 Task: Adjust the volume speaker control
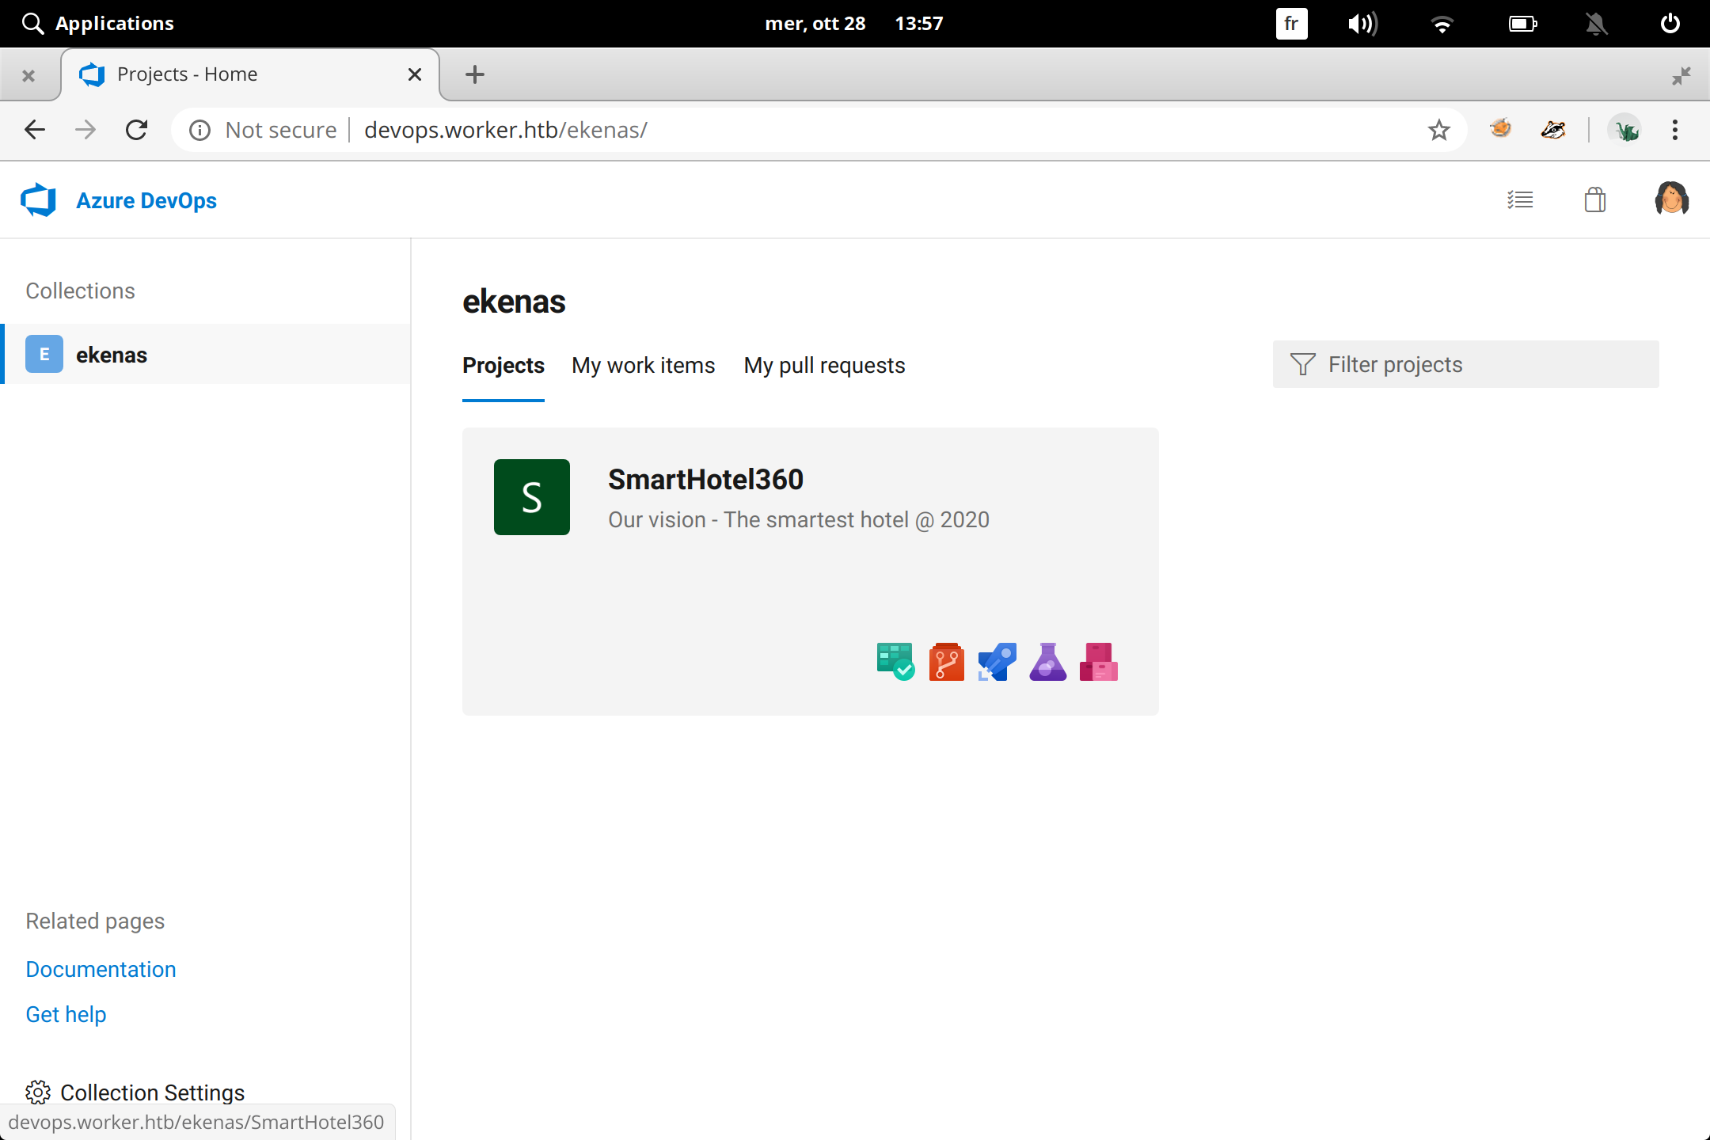[x=1362, y=23]
